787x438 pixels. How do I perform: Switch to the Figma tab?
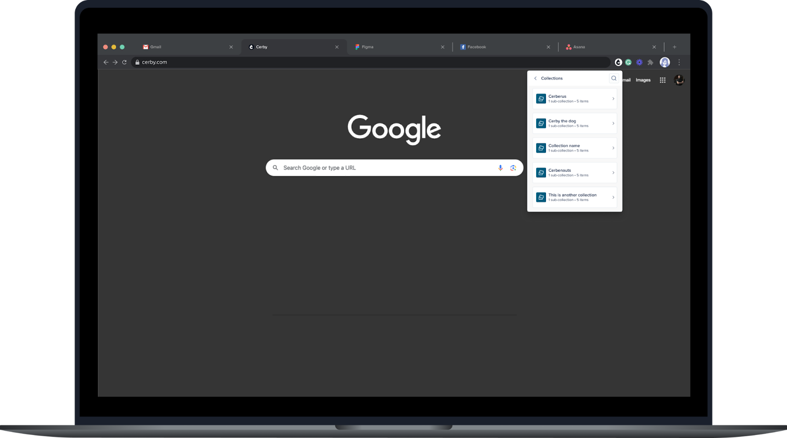[399, 47]
